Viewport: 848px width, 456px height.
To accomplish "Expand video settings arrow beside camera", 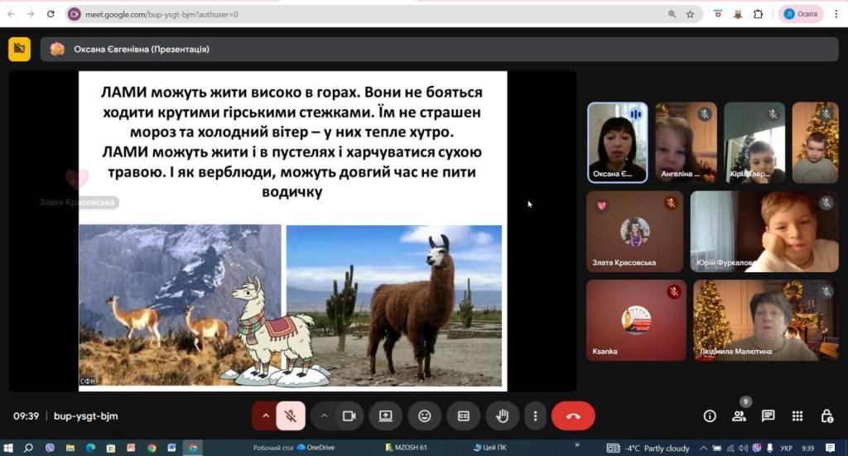I will click(x=324, y=415).
